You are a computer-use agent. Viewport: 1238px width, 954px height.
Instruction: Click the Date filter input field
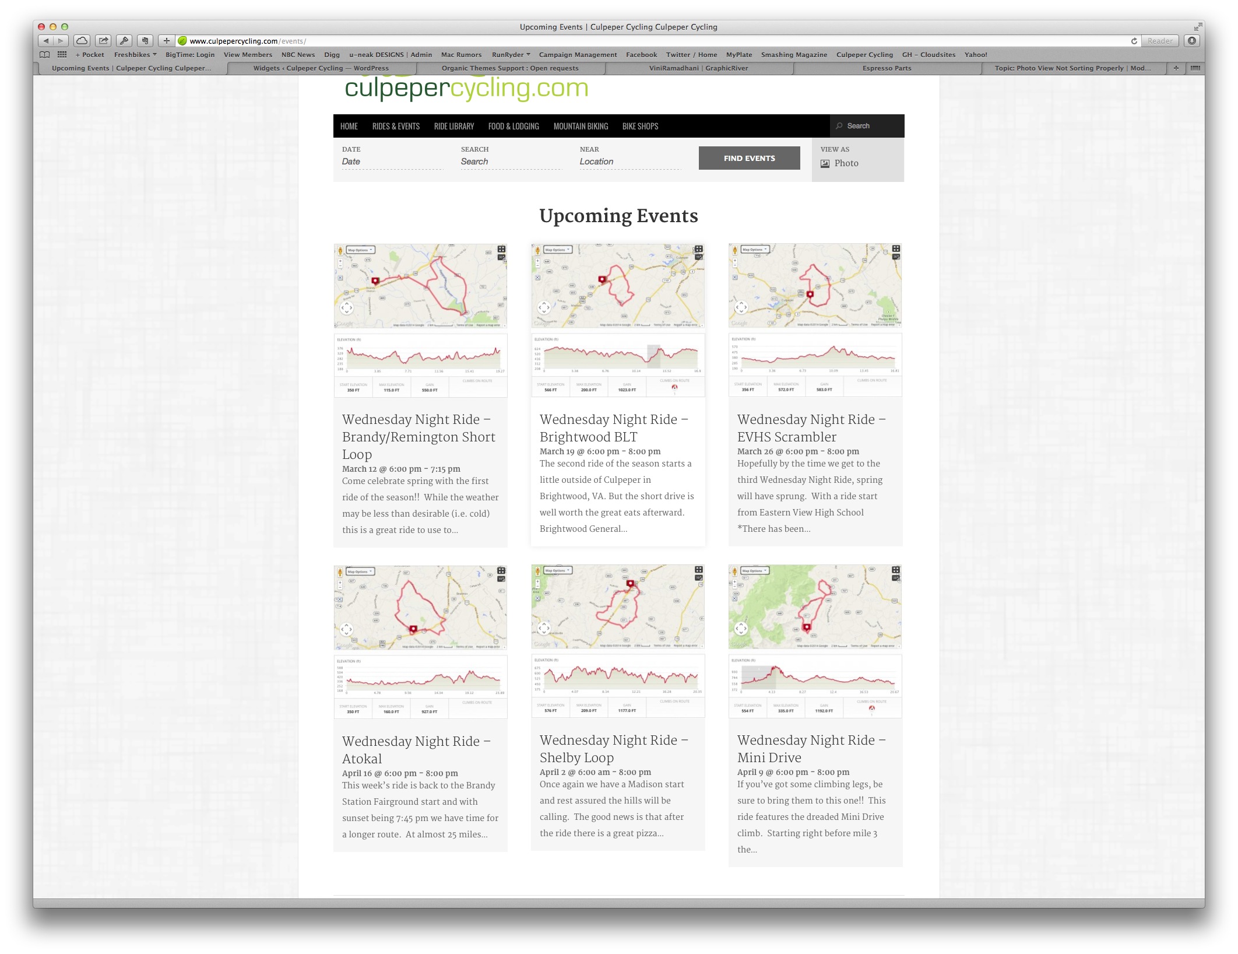coord(392,162)
